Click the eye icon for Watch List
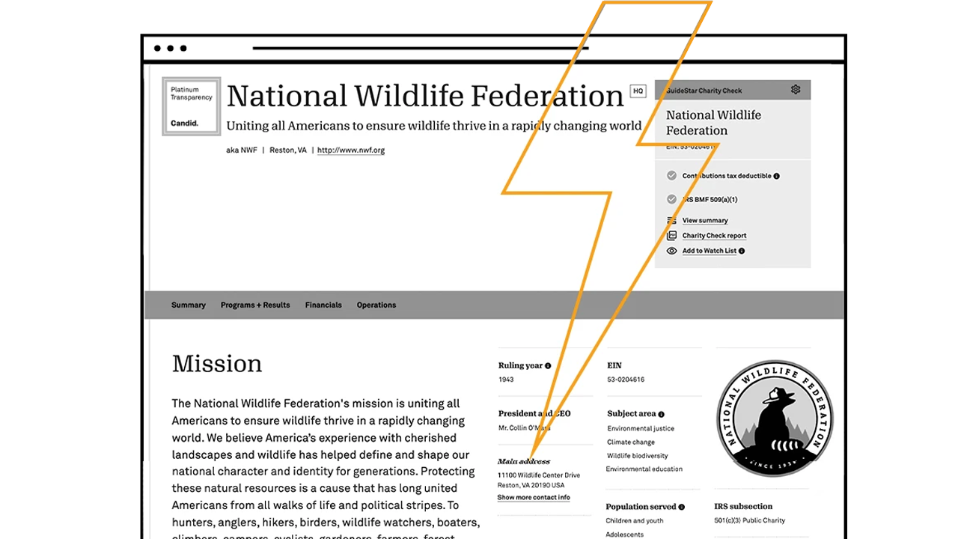Screen dimensions: 958x539 671,251
